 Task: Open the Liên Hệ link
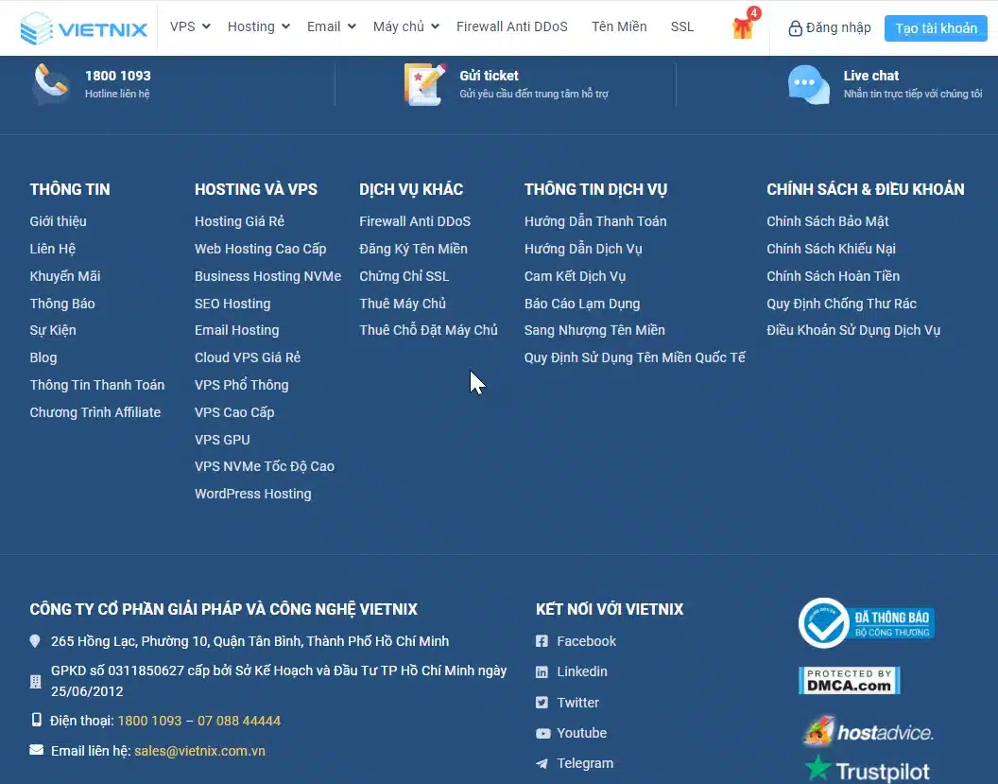[53, 249]
